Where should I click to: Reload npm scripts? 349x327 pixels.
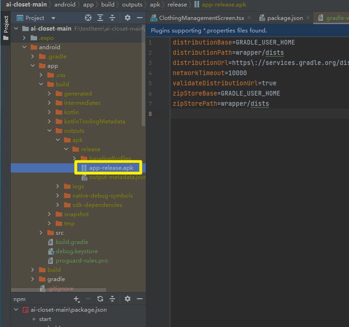(100, 299)
